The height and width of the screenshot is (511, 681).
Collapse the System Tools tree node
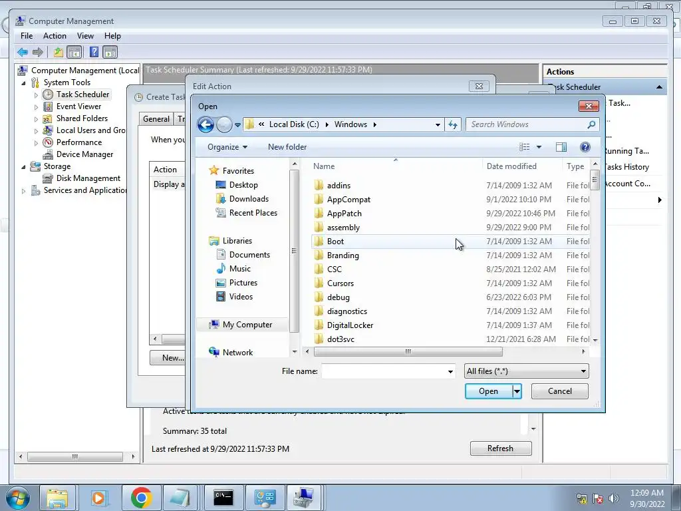coord(23,83)
